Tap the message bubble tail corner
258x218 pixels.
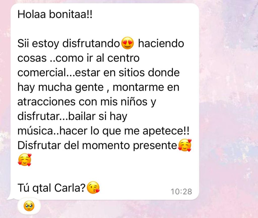[10, 197]
